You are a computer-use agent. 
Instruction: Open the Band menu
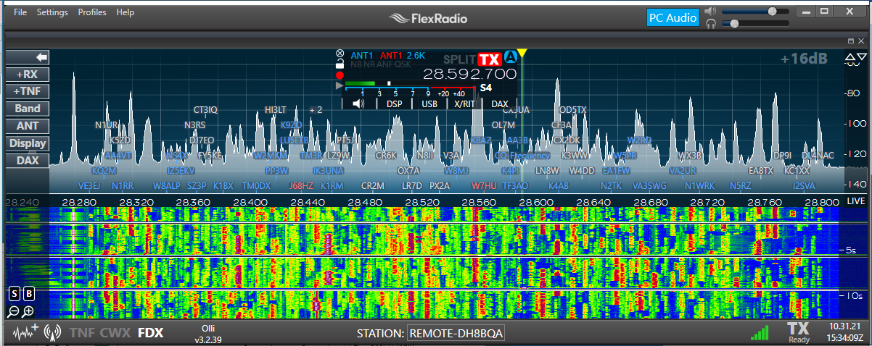(x=27, y=109)
